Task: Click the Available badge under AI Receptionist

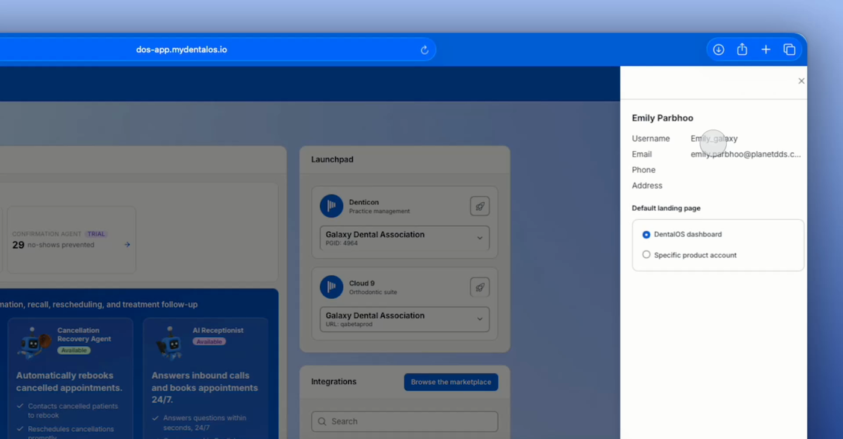Action: (209, 341)
